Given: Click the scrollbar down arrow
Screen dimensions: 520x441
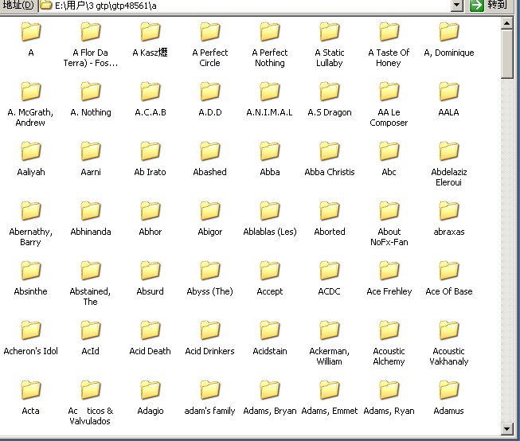Looking at the screenshot, I should [x=506, y=429].
